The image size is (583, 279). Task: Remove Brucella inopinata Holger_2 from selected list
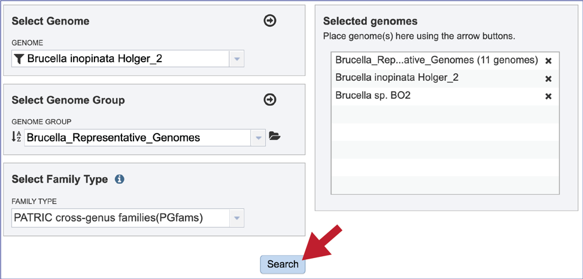click(x=548, y=79)
